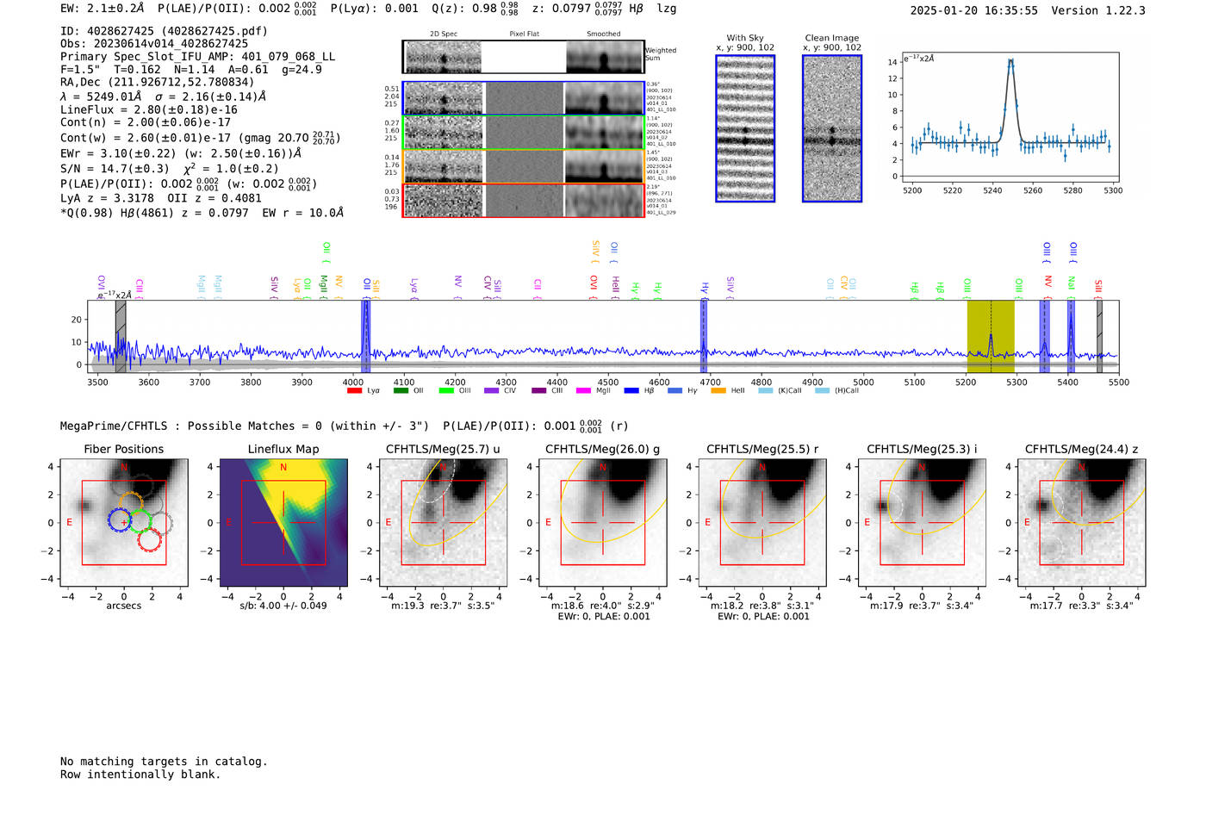The image size is (1206, 821).
Task: Click the 'Obs: 20230614v014_4028627425' line
Action: click(x=154, y=44)
